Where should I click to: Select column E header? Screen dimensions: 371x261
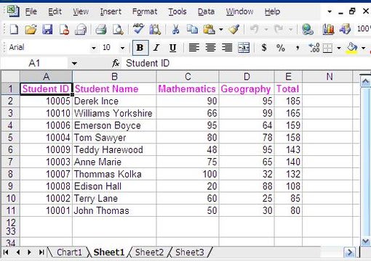point(288,77)
